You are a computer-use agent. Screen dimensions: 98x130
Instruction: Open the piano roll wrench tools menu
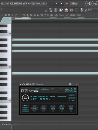tap(6, 15)
